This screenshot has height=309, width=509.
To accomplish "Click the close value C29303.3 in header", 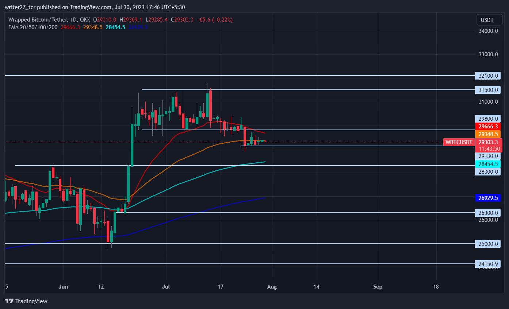I will point(182,20).
